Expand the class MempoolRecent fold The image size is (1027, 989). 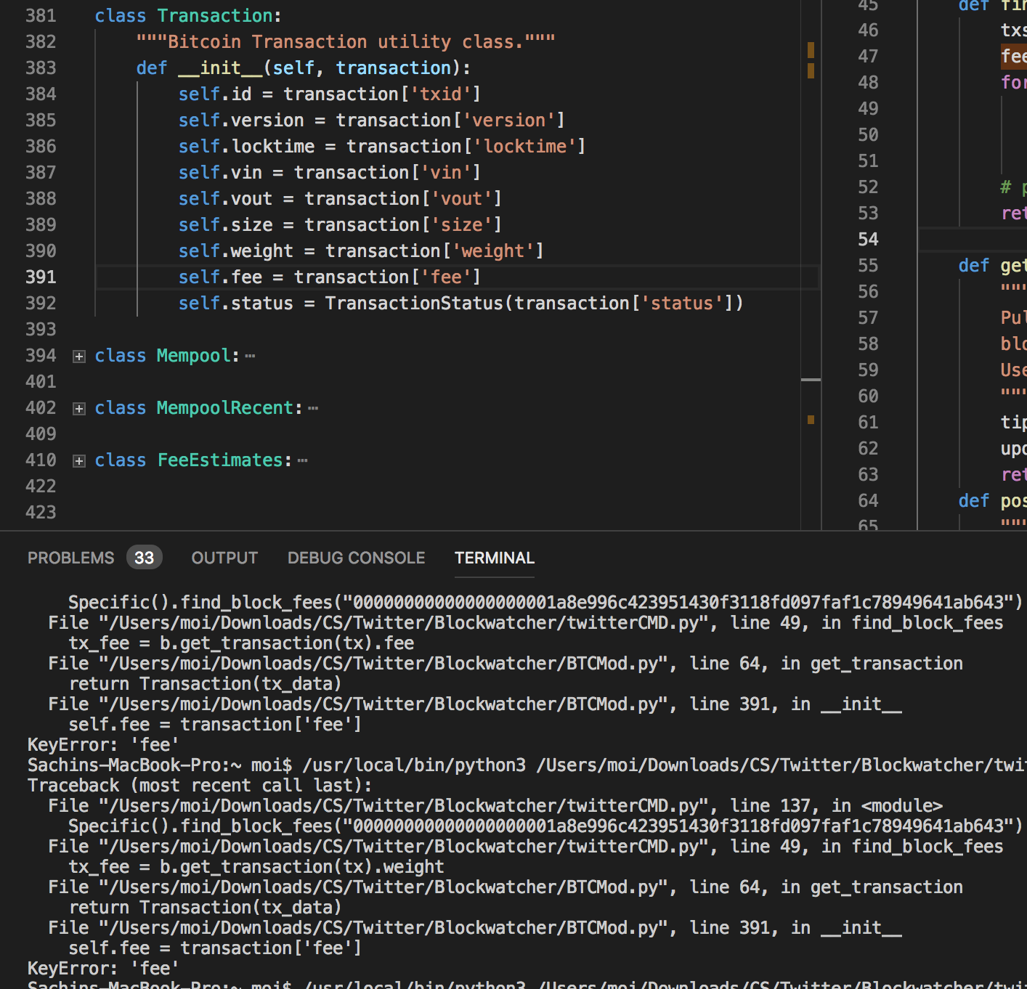pyautogui.click(x=78, y=407)
